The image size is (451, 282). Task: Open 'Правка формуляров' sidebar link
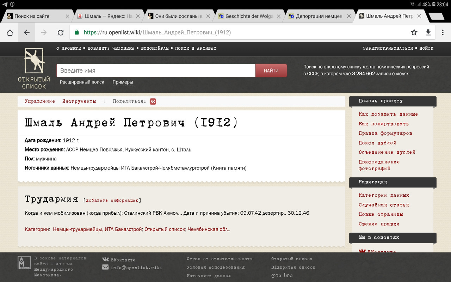(x=385, y=133)
